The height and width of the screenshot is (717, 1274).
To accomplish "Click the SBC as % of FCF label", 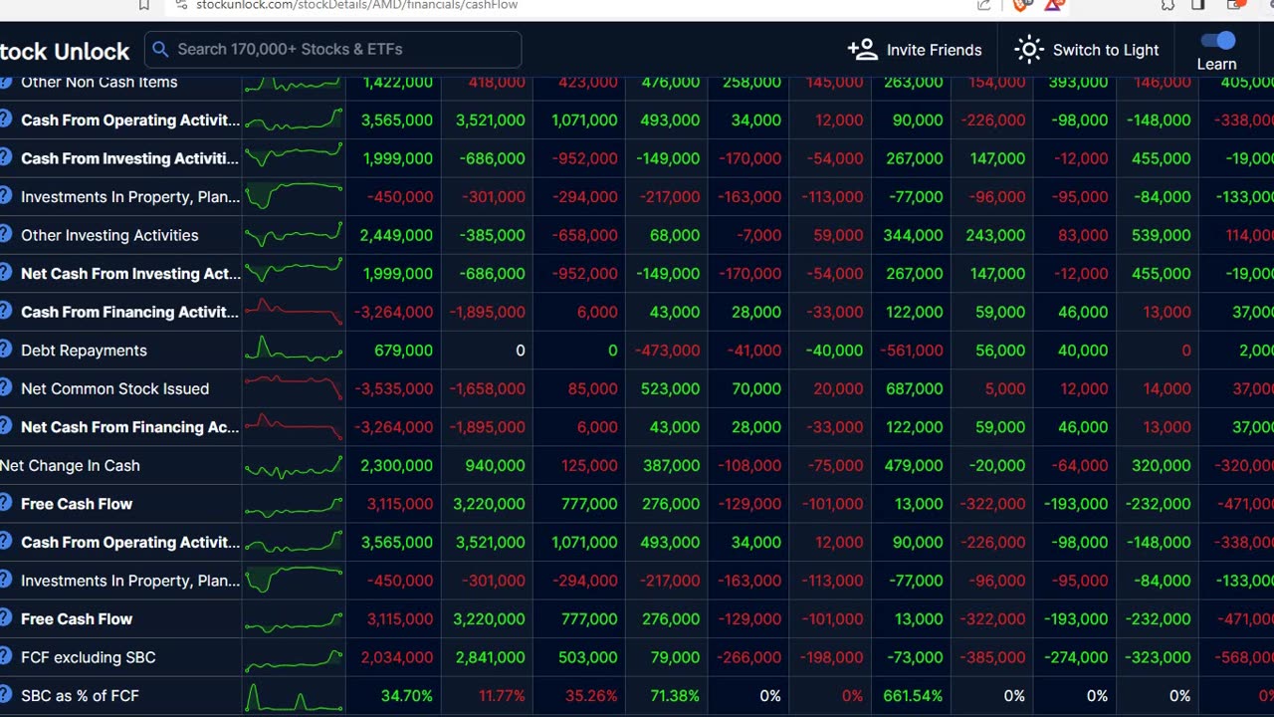I will (80, 695).
